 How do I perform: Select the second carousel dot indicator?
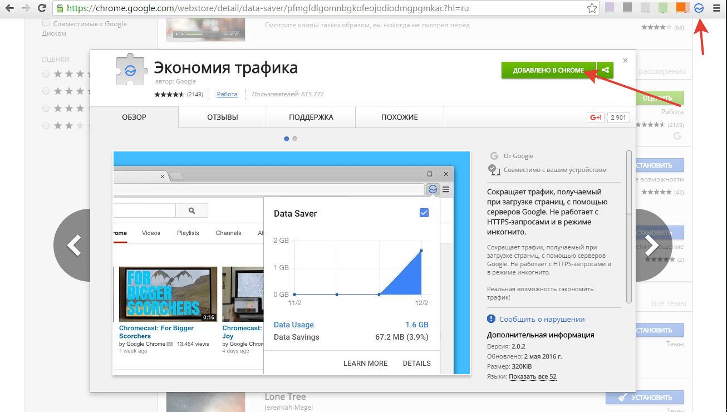click(295, 139)
